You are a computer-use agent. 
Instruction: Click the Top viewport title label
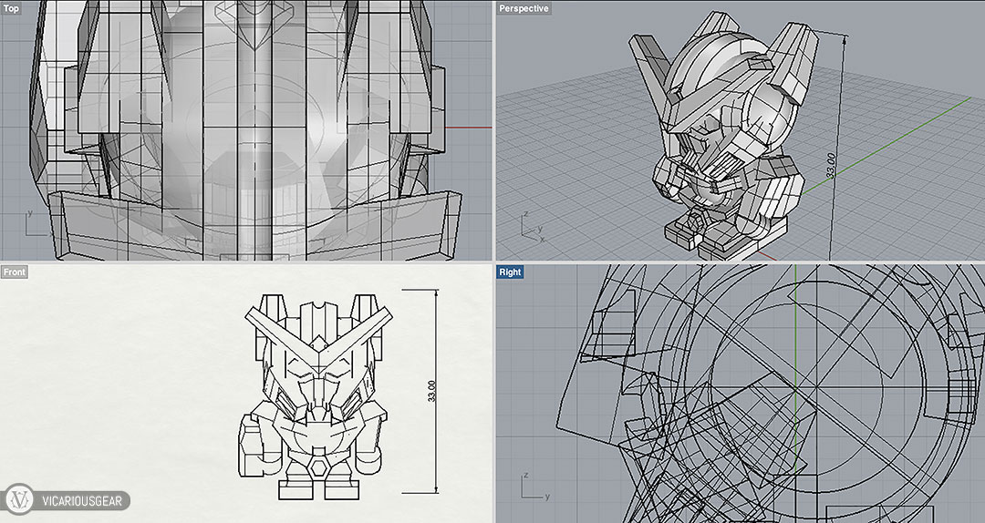pyautogui.click(x=12, y=8)
